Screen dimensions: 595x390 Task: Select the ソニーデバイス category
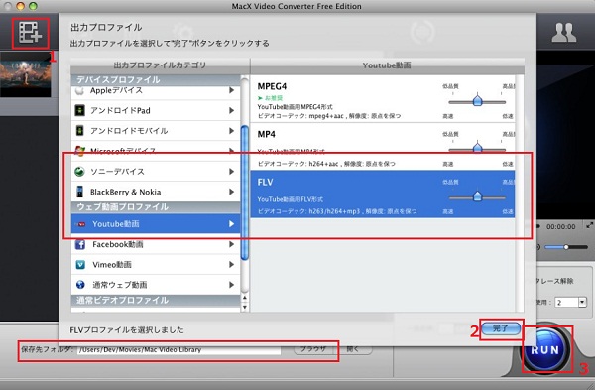tap(156, 172)
